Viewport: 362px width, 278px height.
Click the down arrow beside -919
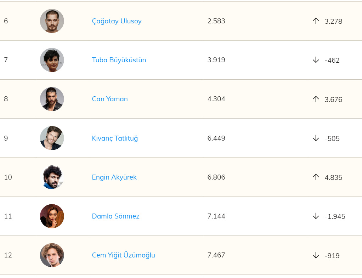(x=316, y=255)
